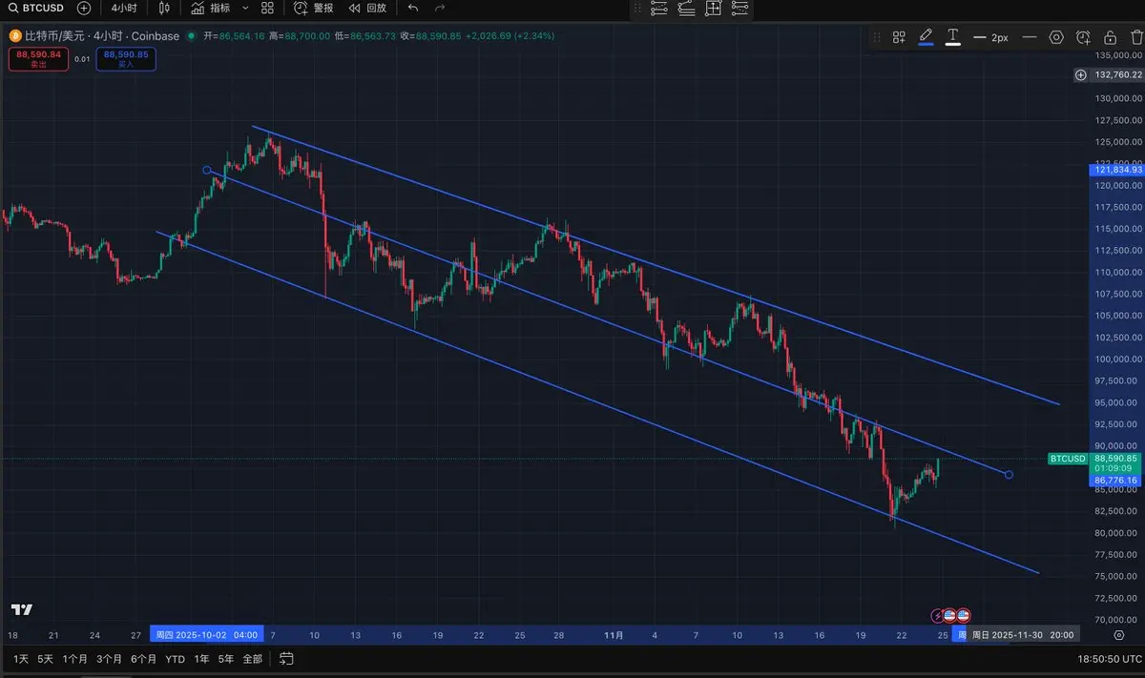Open the 4小时 interval dropdown
1145x678 pixels.
122,8
